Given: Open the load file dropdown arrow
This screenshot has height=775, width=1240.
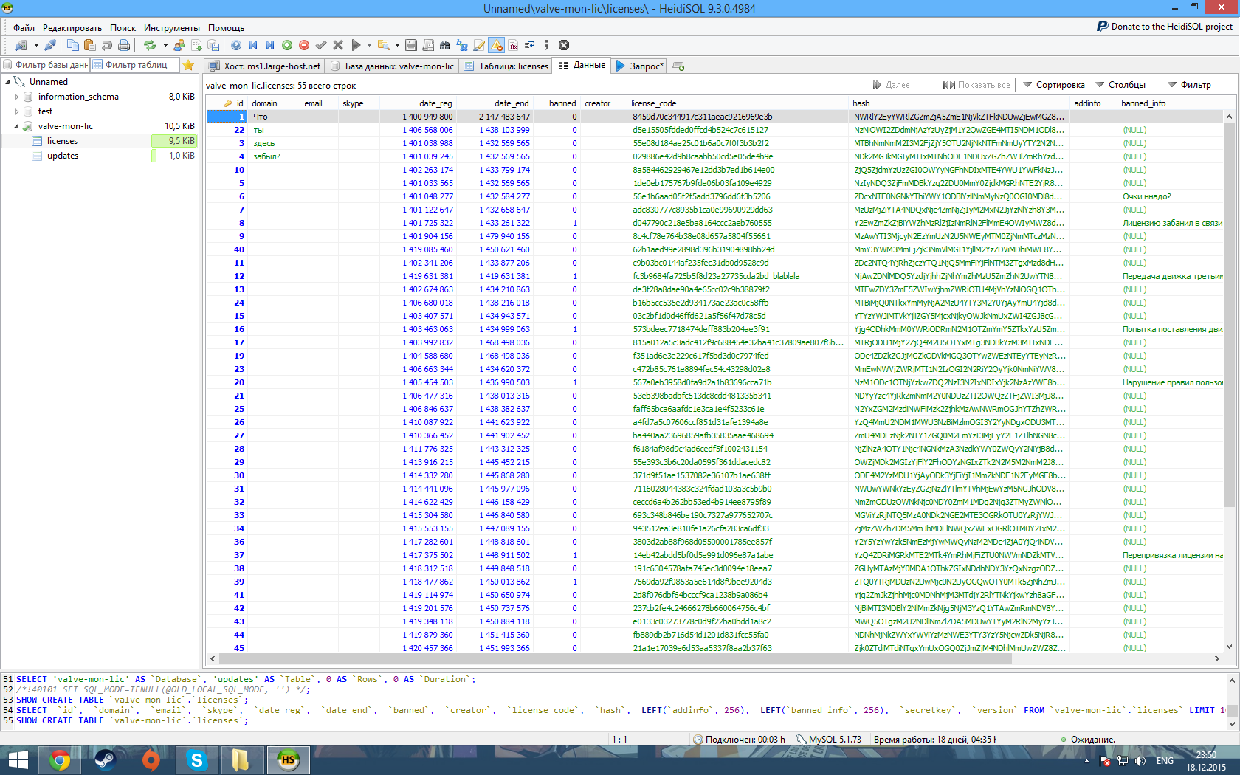Looking at the screenshot, I should tap(397, 45).
